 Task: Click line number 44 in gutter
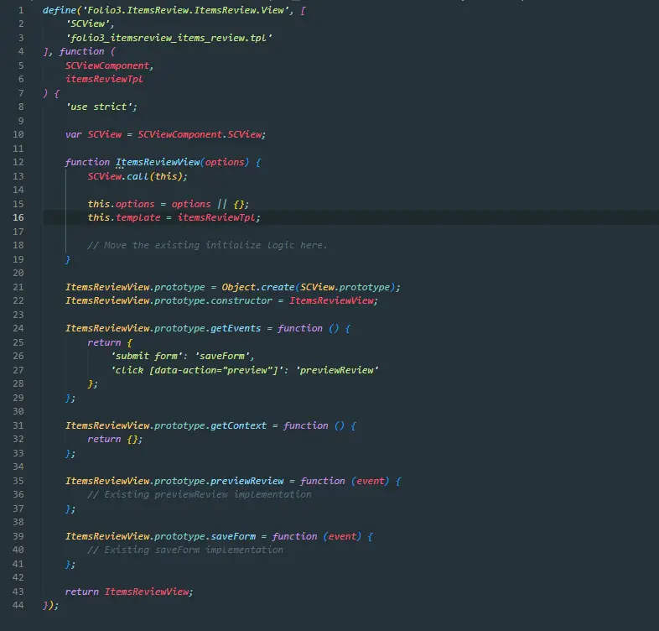18,605
